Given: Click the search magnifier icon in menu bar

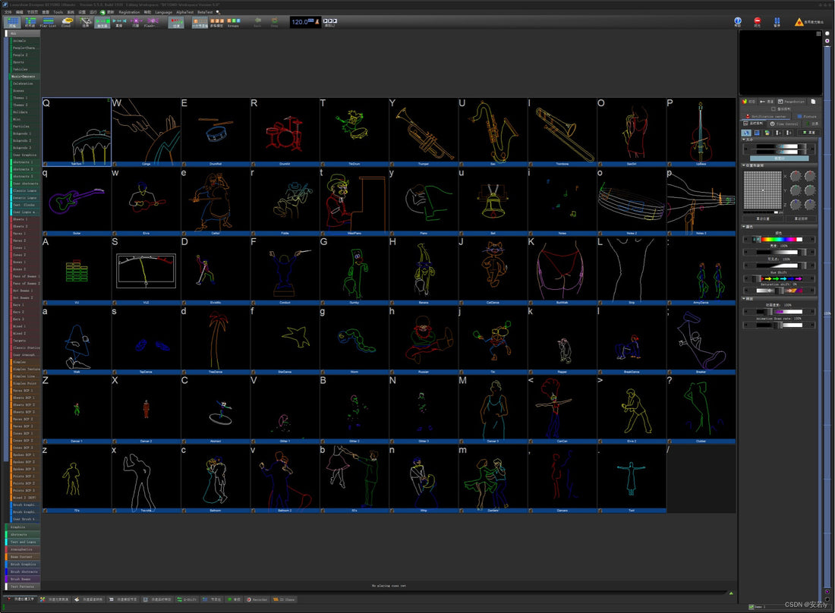Looking at the screenshot, I should pos(218,11).
